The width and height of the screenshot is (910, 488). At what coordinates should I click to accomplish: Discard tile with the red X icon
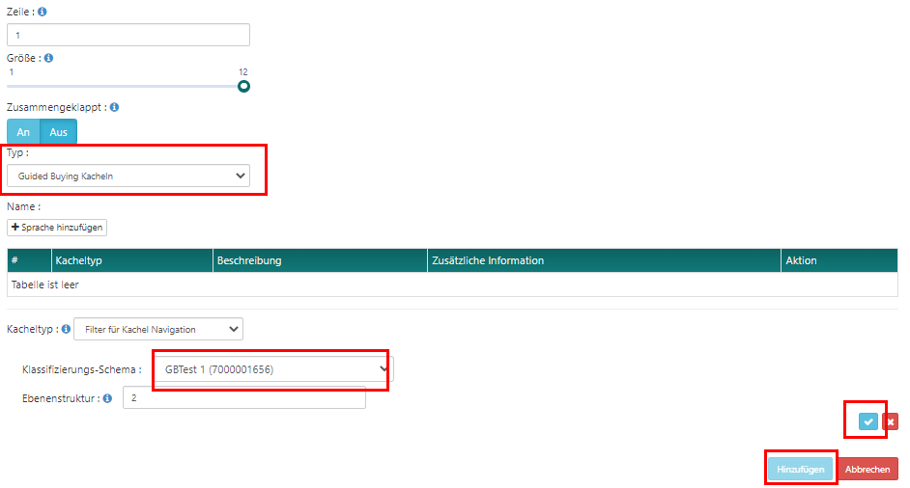tap(890, 421)
